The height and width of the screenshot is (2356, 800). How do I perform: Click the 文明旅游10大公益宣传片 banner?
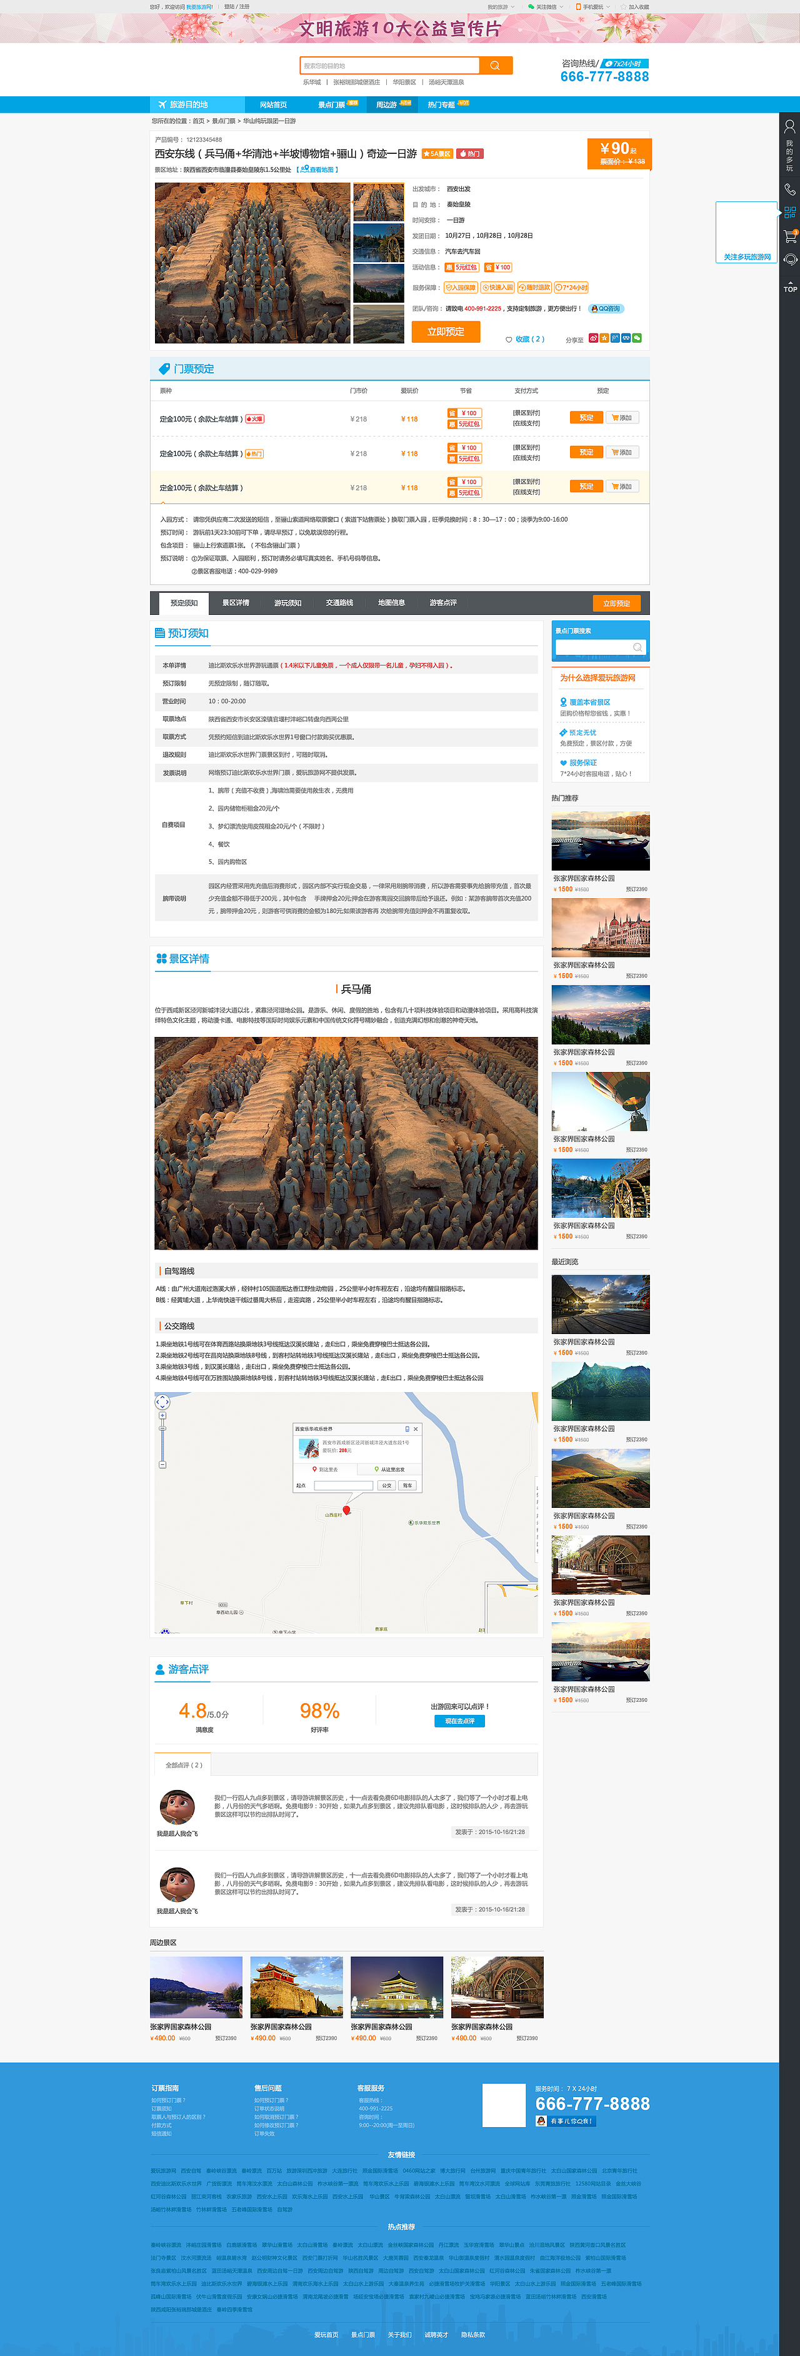(399, 28)
